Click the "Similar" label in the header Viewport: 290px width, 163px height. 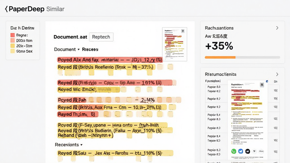click(55, 9)
